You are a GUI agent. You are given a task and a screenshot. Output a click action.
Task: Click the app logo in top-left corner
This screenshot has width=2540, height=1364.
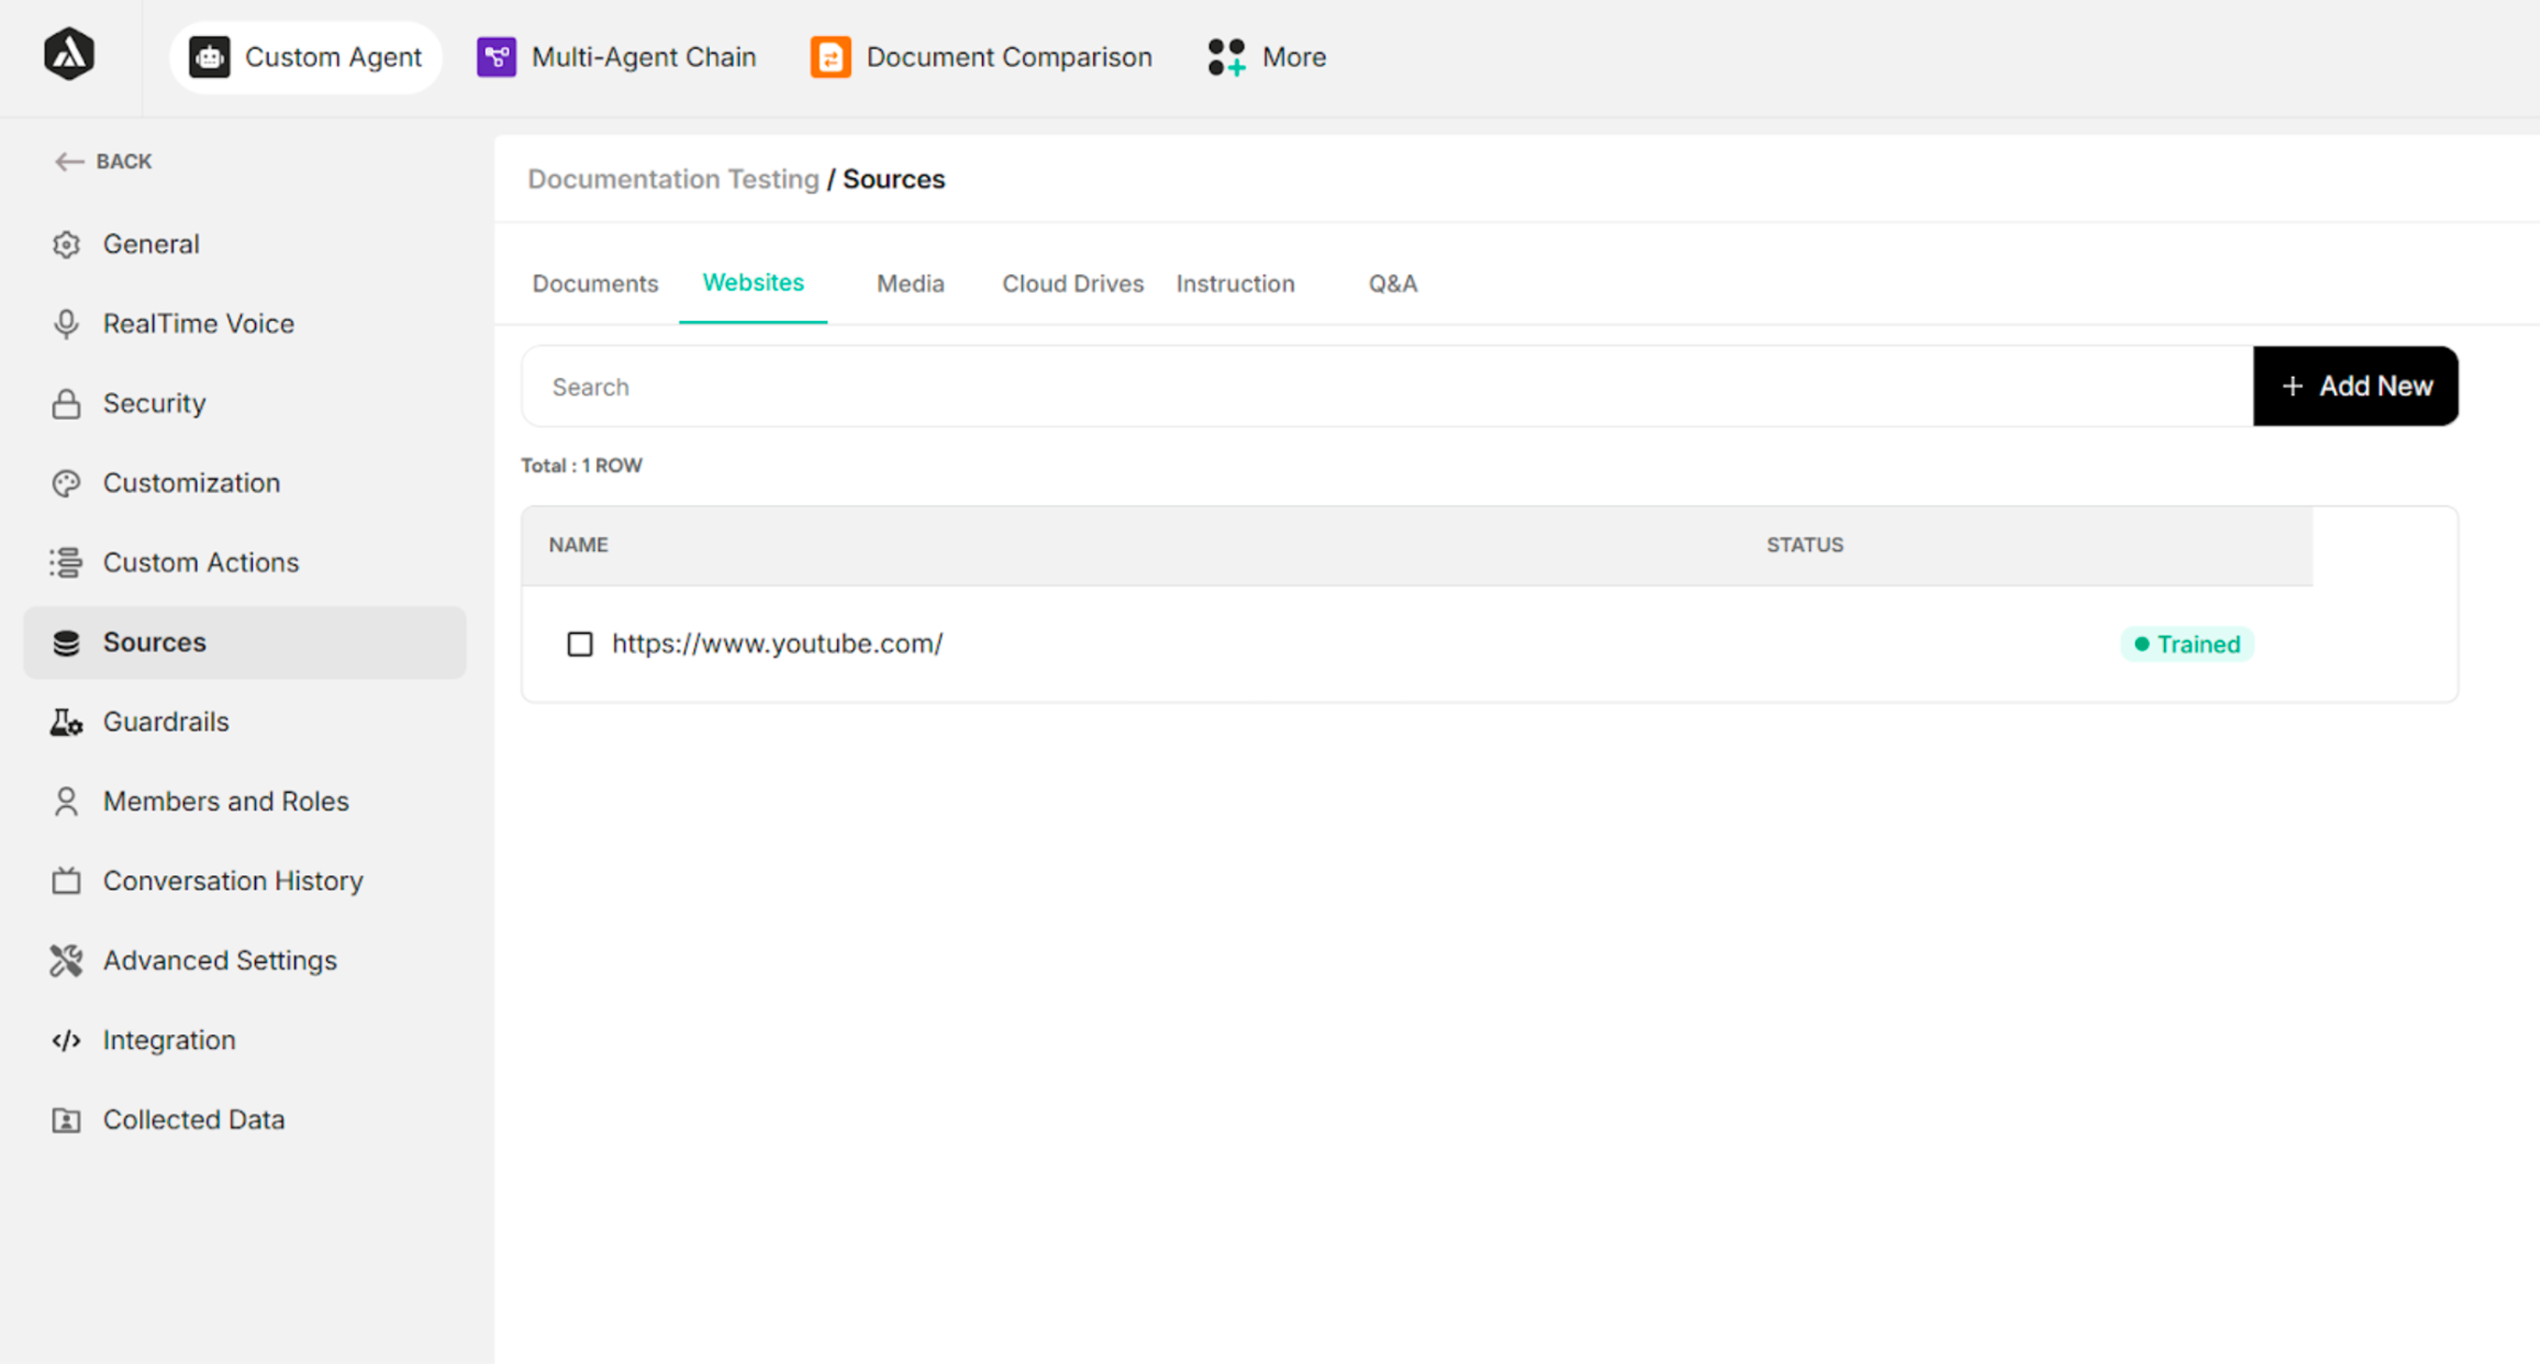pyautogui.click(x=69, y=54)
